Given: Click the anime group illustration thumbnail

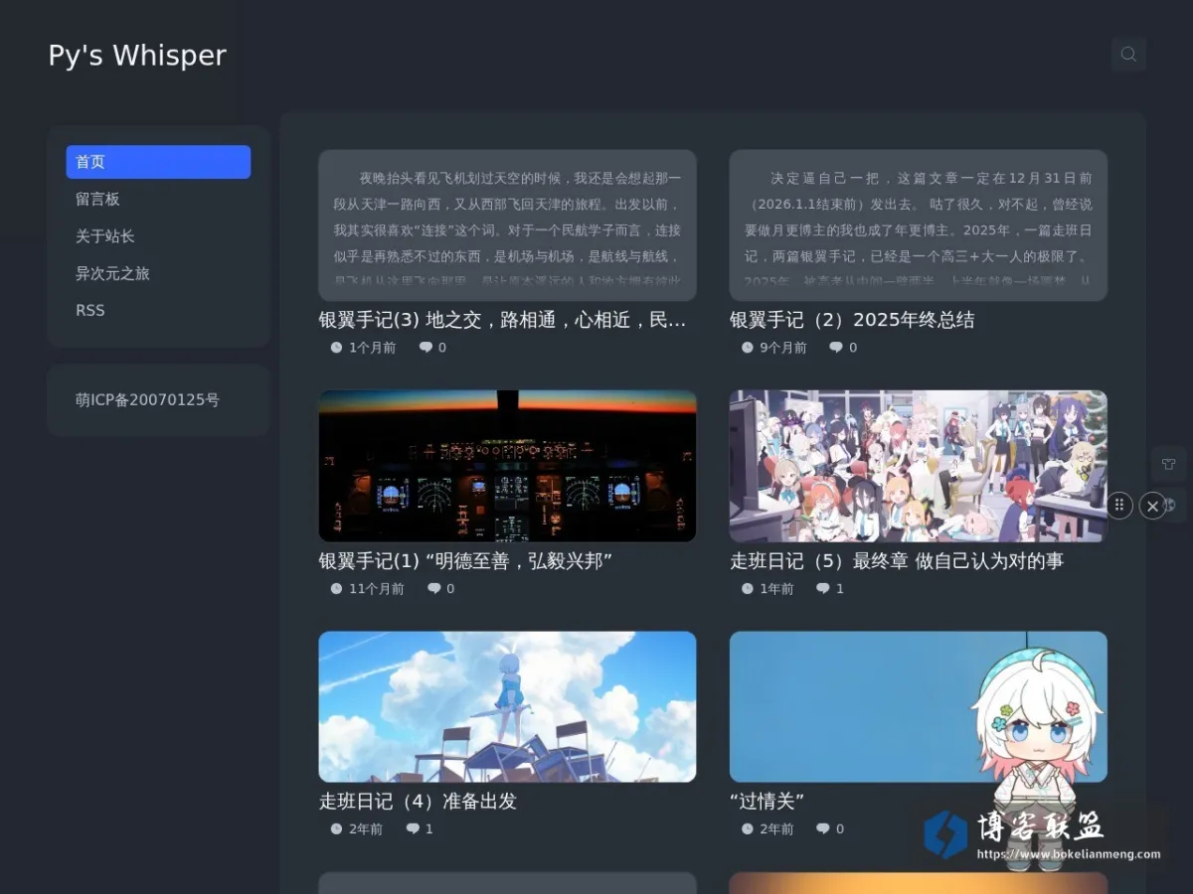Looking at the screenshot, I should pos(918,466).
